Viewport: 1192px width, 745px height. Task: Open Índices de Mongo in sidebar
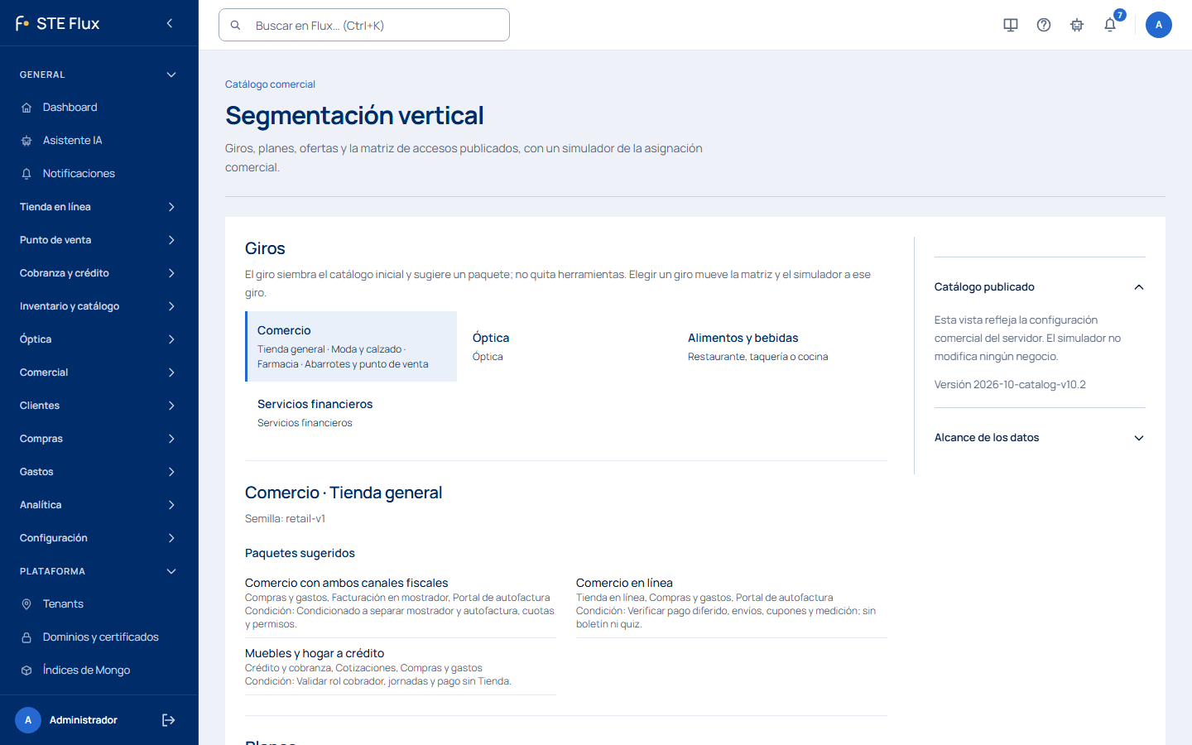(x=99, y=670)
